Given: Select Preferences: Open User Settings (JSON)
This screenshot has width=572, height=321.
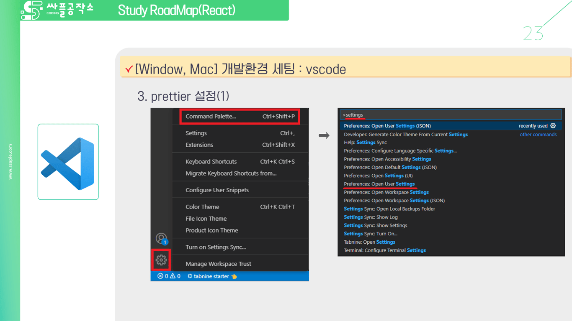Looking at the screenshot, I should point(451,126).
